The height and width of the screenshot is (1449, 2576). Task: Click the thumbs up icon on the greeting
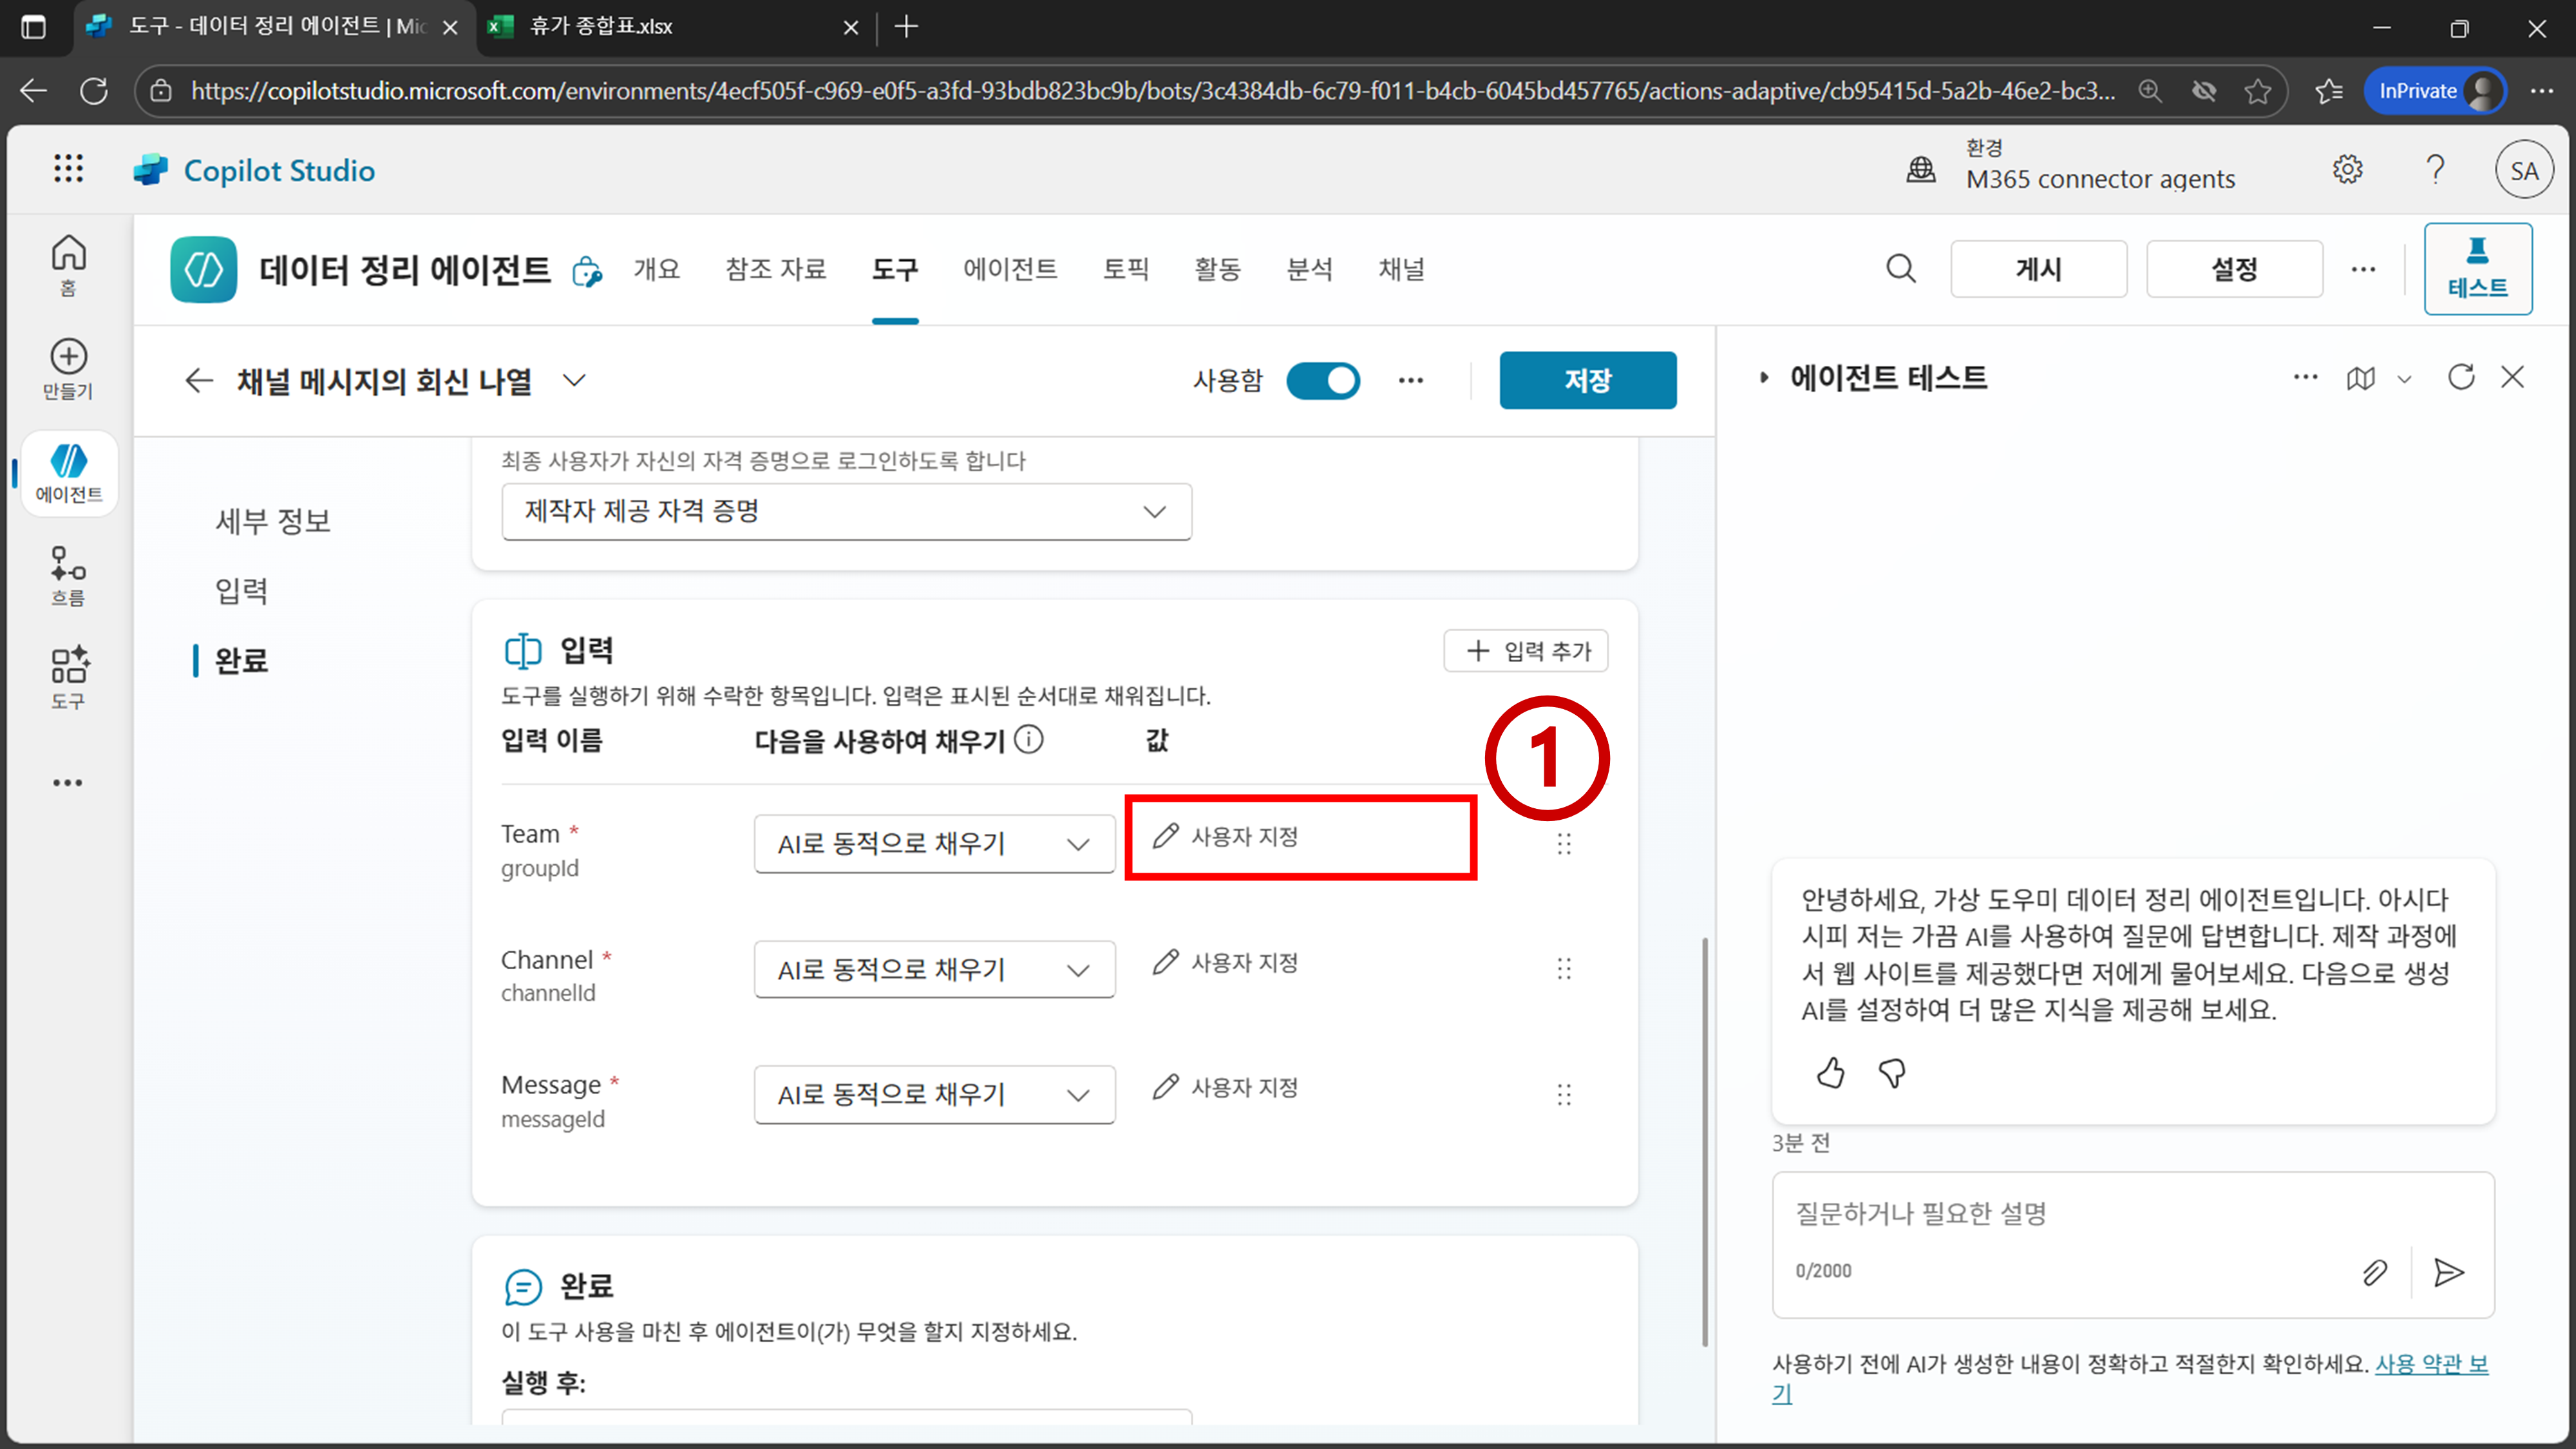coord(1830,1073)
